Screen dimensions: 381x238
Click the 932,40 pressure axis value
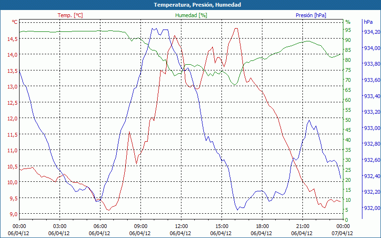click(372, 176)
